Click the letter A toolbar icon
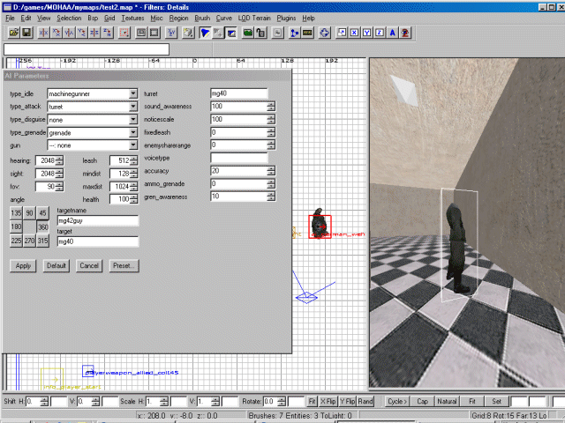 click(x=391, y=33)
